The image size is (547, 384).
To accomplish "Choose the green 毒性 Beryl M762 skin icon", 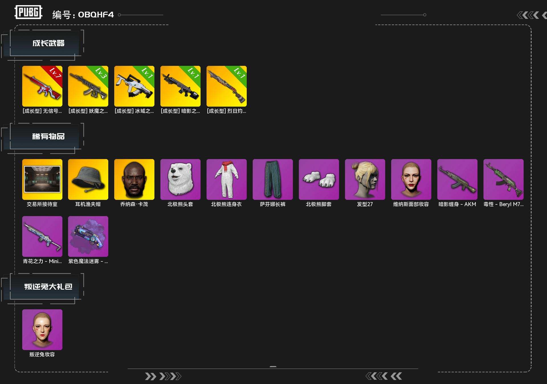I will tap(503, 179).
